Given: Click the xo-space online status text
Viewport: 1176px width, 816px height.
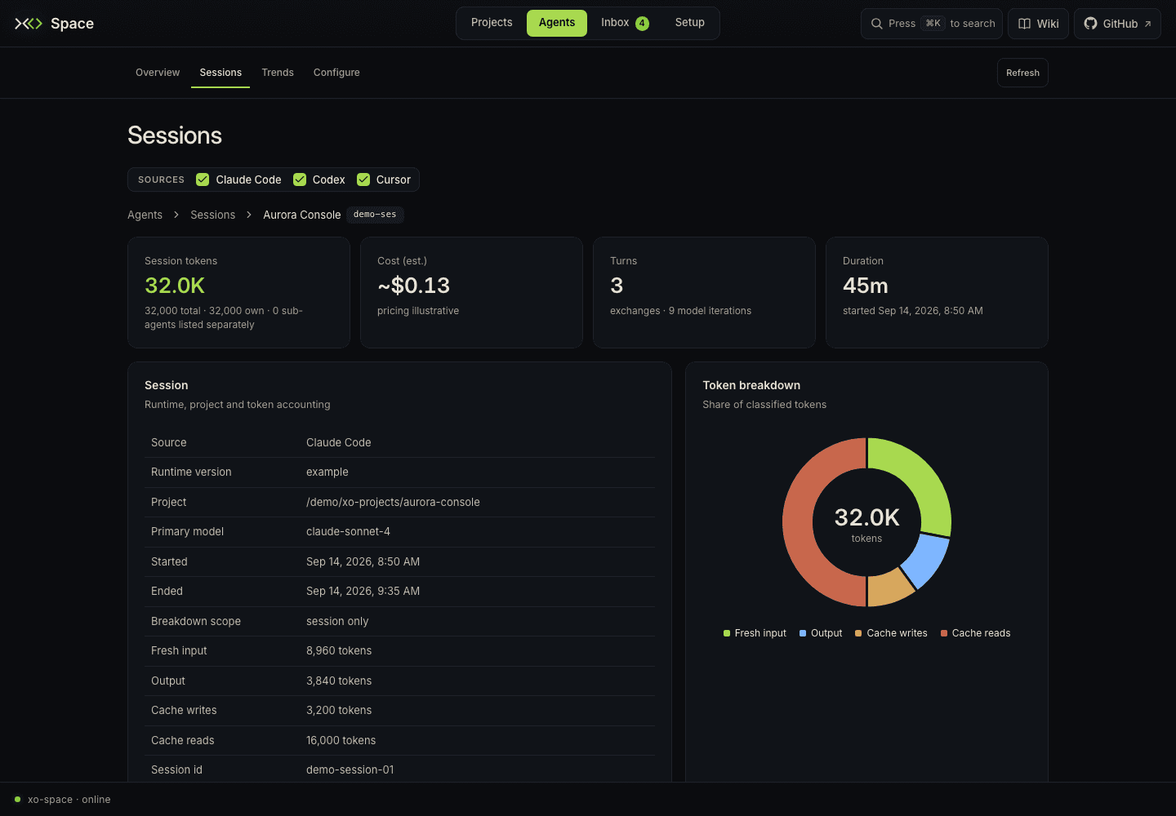Looking at the screenshot, I should pos(69,800).
